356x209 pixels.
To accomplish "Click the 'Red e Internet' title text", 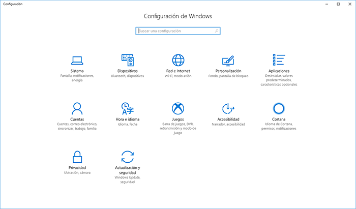I will tap(178, 71).
